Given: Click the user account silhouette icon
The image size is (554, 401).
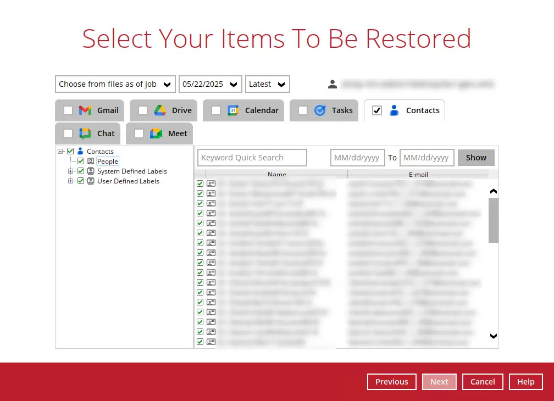Looking at the screenshot, I should pos(333,84).
